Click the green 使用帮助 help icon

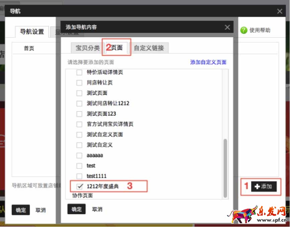pos(244,31)
